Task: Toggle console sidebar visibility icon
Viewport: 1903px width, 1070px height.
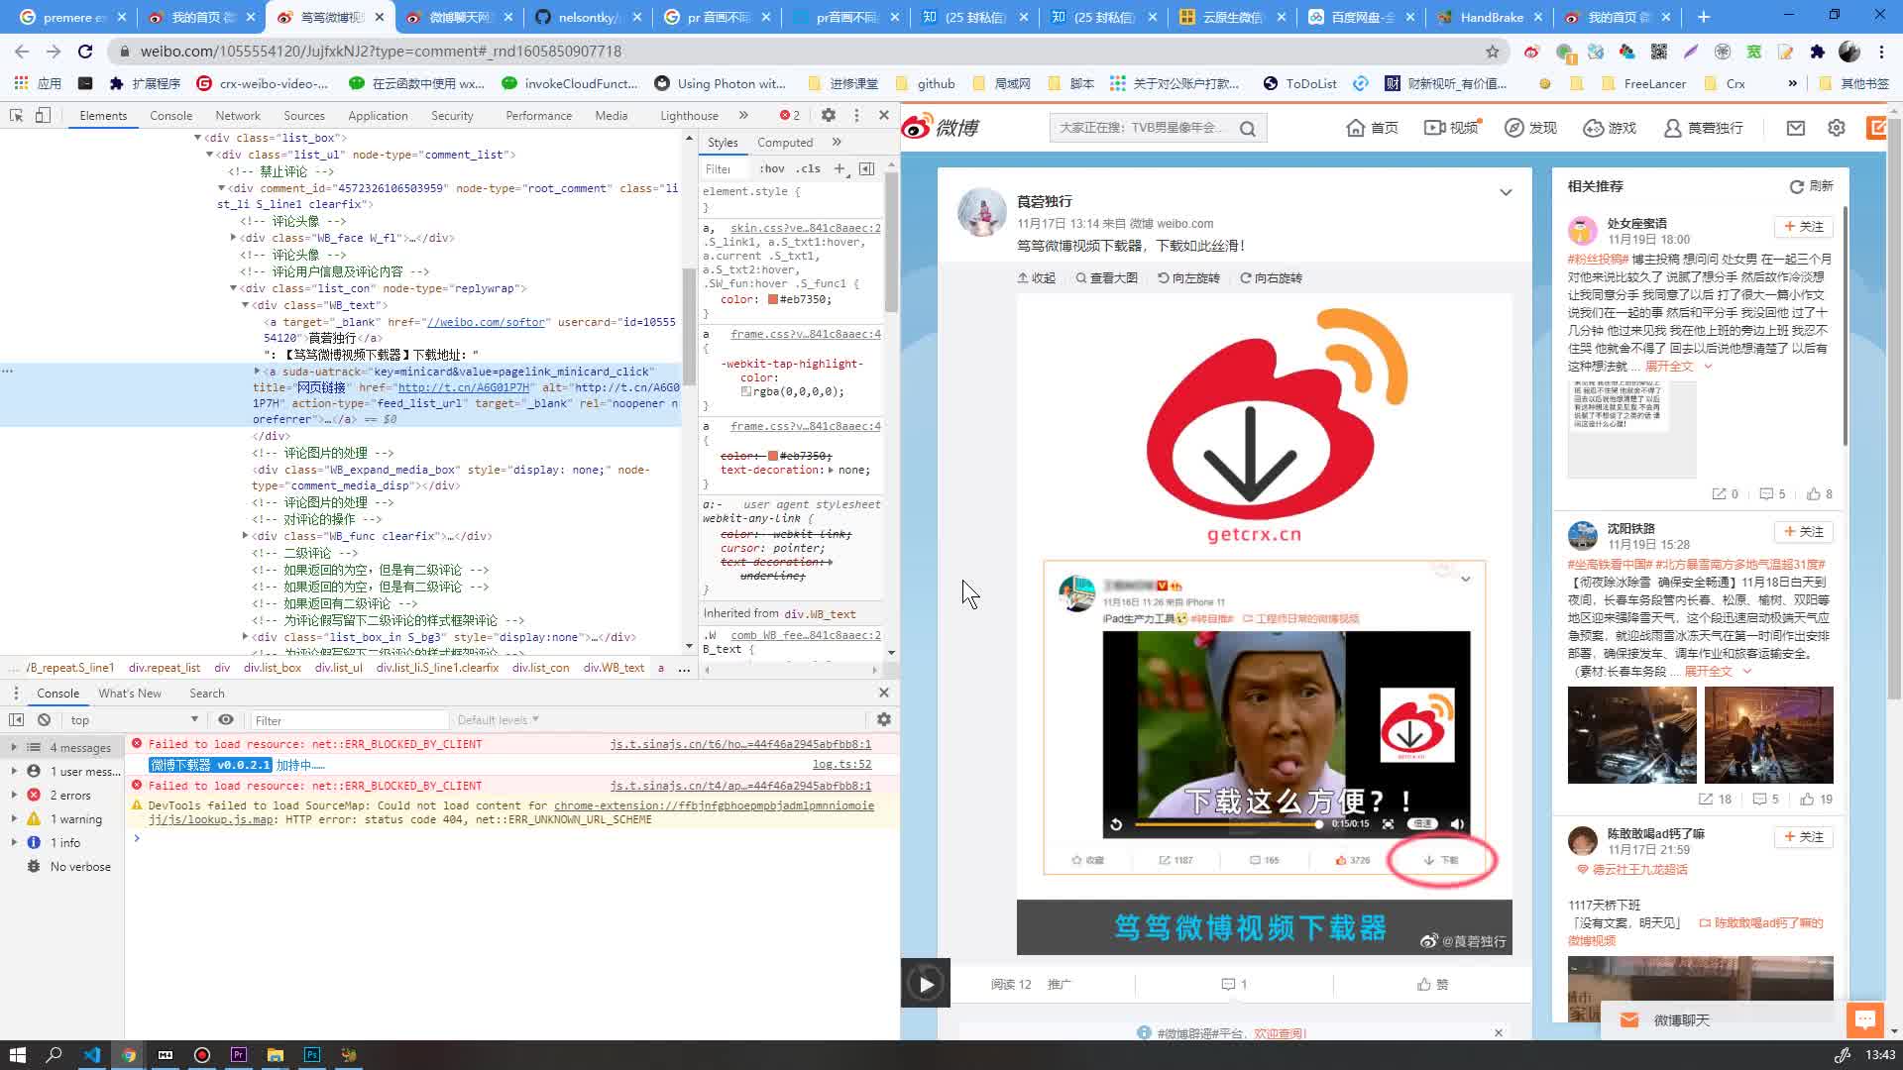Action: (x=16, y=720)
